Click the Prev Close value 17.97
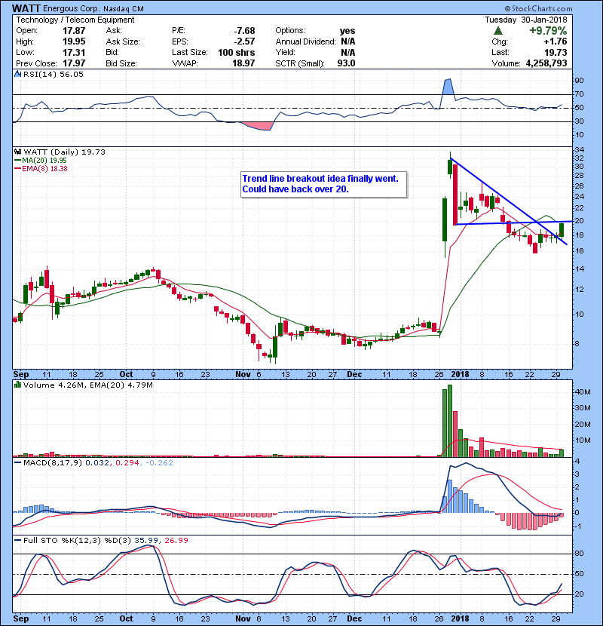This screenshot has width=603, height=626. click(74, 63)
